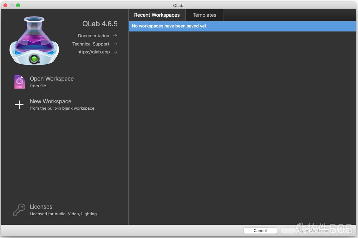358x238 pixels.
Task: Click the QLab flask logo
Action: coord(34,41)
